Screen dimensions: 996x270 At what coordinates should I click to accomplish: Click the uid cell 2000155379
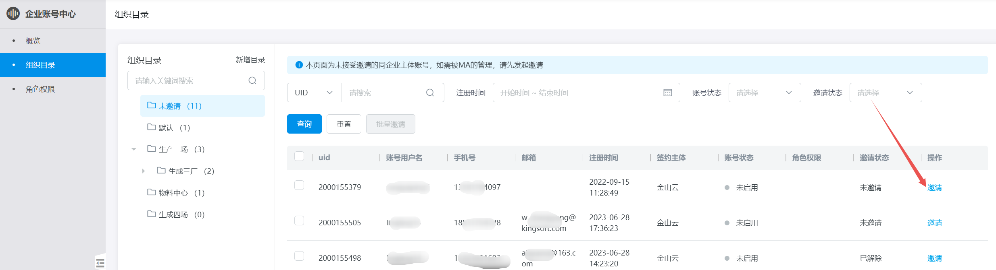point(340,187)
